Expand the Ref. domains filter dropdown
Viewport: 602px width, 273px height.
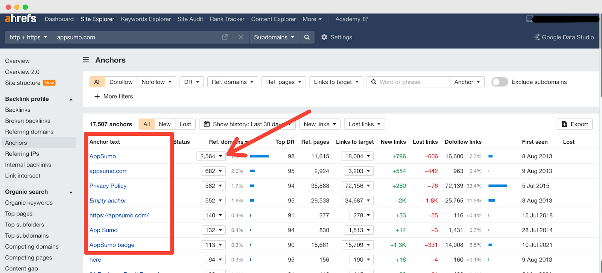233,82
